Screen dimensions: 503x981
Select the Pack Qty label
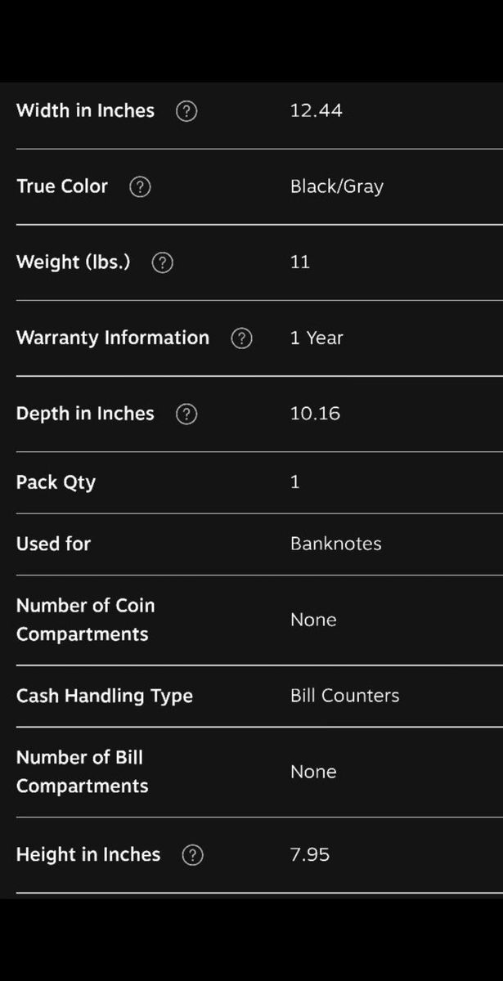click(56, 482)
